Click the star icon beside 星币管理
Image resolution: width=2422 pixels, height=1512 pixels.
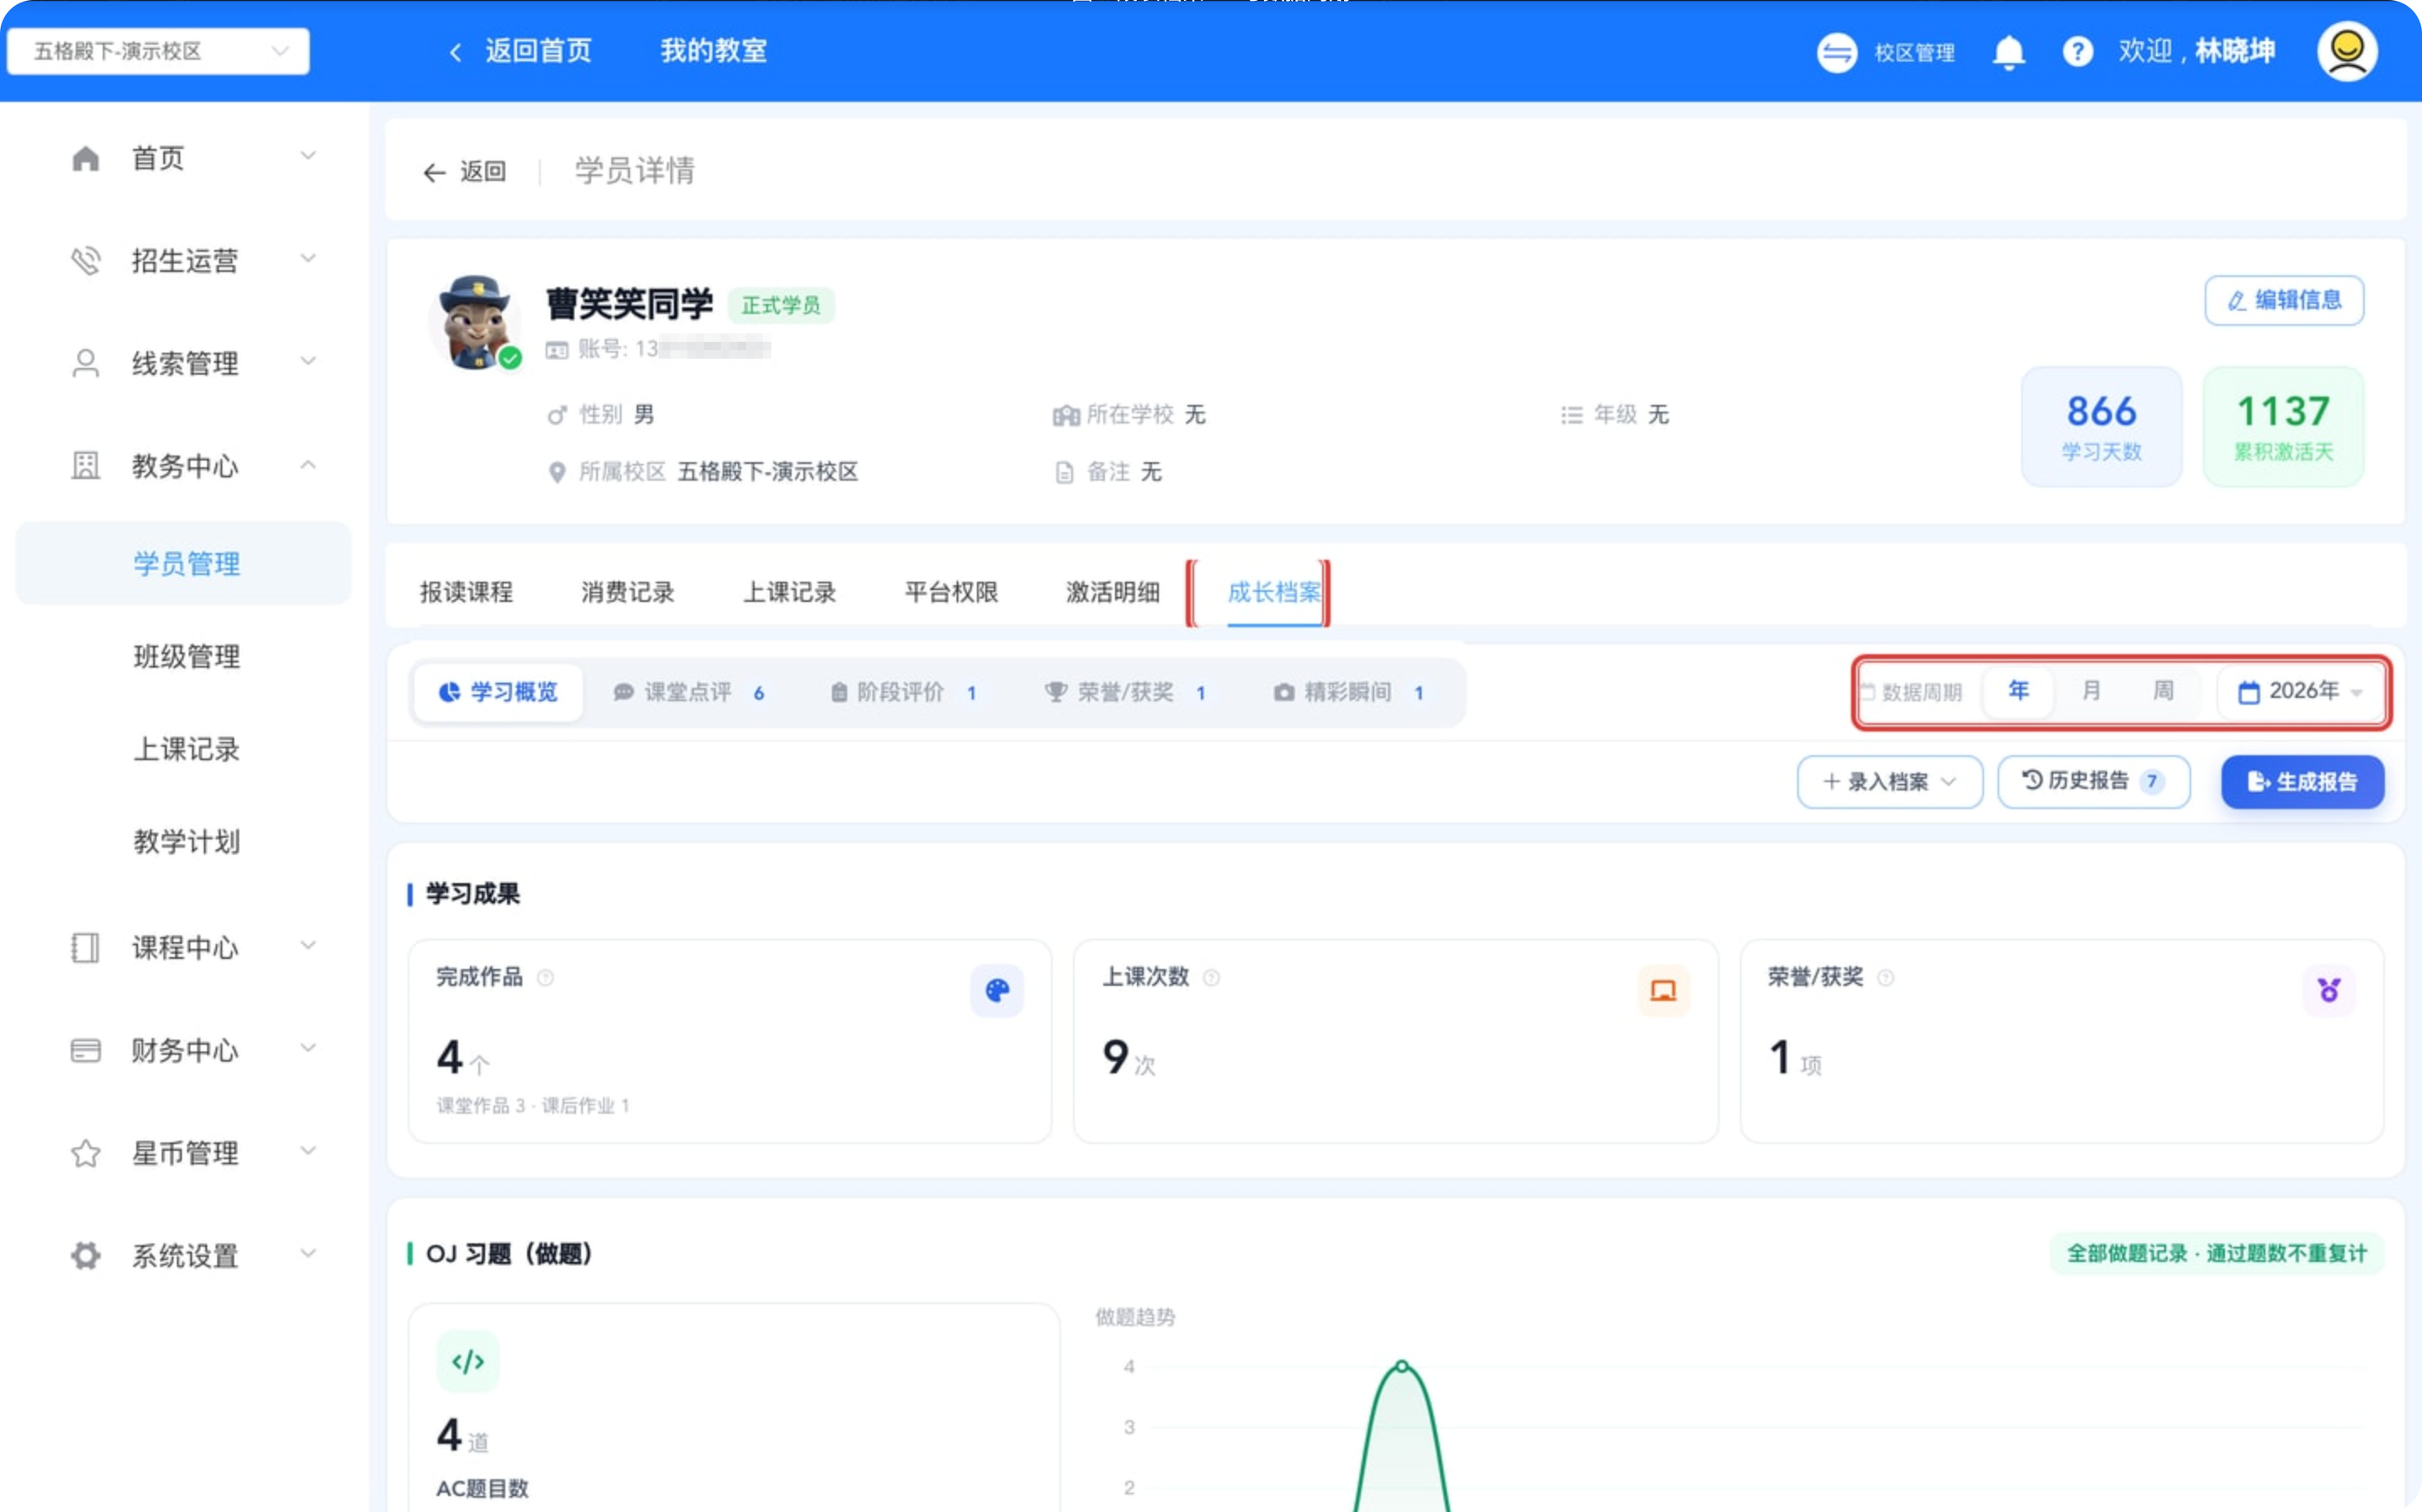[86, 1153]
